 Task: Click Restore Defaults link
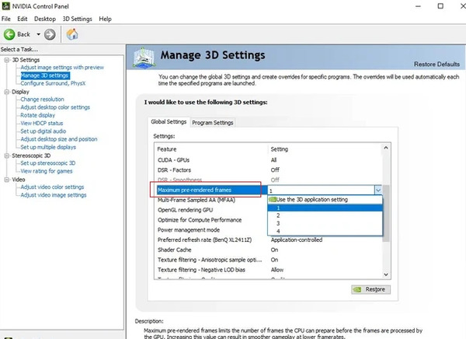coord(436,65)
